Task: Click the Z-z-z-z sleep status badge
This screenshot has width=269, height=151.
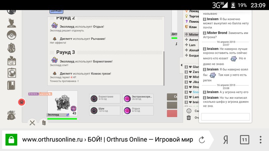Action: [x=33, y=94]
